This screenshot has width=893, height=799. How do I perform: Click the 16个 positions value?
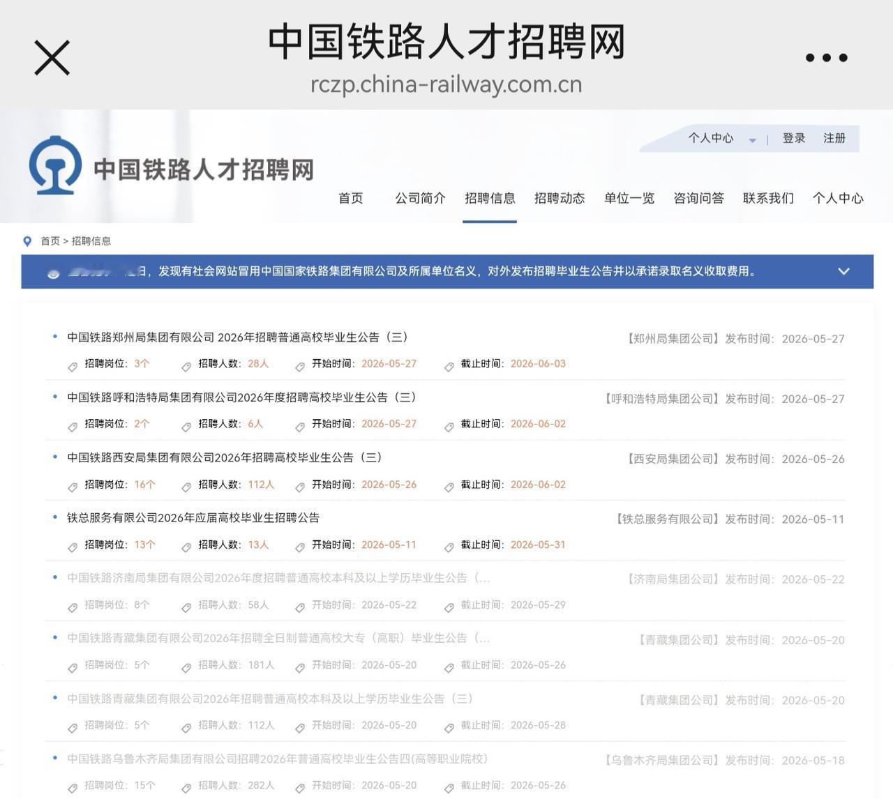(145, 485)
